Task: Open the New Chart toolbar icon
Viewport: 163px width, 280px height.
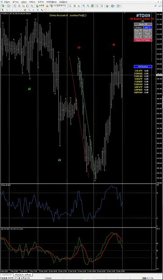Action: (x=3, y=6)
